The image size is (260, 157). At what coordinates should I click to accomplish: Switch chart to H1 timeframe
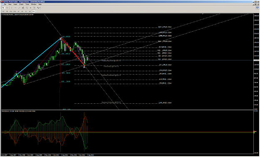18,11
